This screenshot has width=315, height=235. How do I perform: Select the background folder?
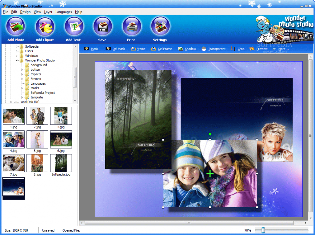tap(38, 65)
